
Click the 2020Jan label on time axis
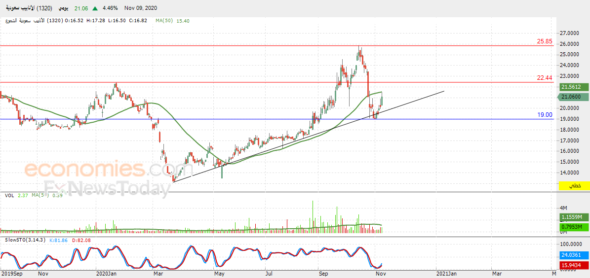pos(106,274)
